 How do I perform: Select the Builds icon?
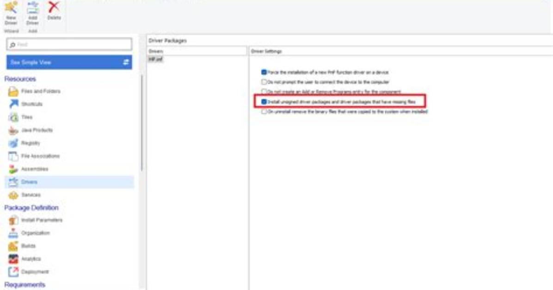13,246
